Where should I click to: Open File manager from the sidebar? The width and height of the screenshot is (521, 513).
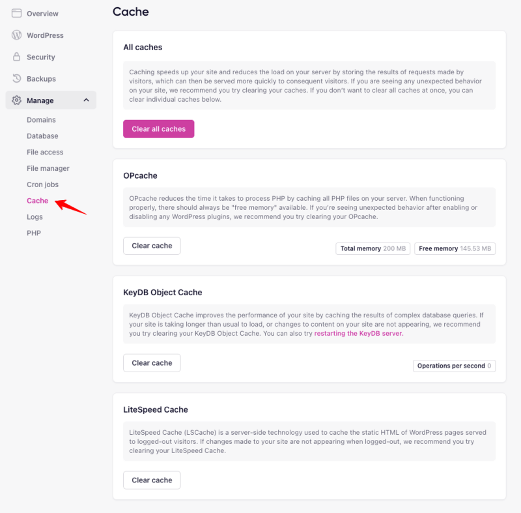(x=47, y=168)
